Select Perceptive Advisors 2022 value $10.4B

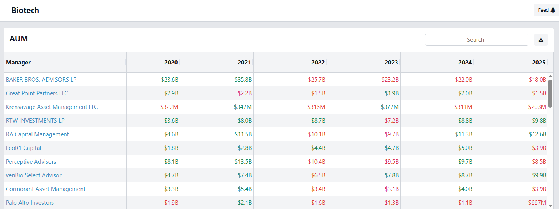317,161
